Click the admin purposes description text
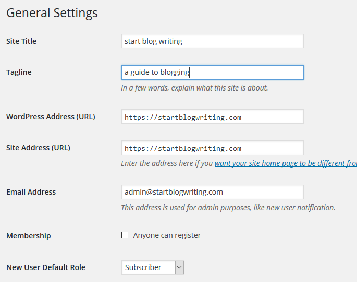Screen dimensions: 357x282 228,208
